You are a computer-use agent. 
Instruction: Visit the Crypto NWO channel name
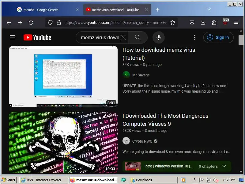(x=142, y=141)
